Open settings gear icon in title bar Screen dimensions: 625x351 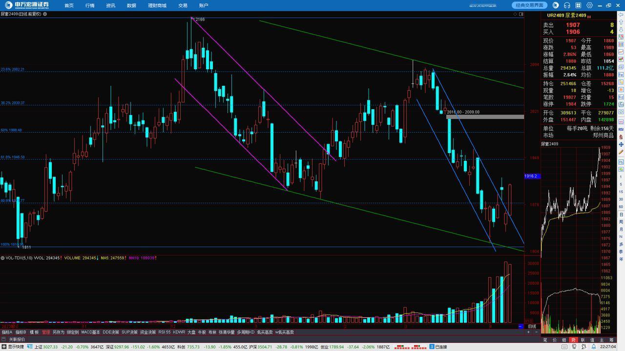(589, 5)
